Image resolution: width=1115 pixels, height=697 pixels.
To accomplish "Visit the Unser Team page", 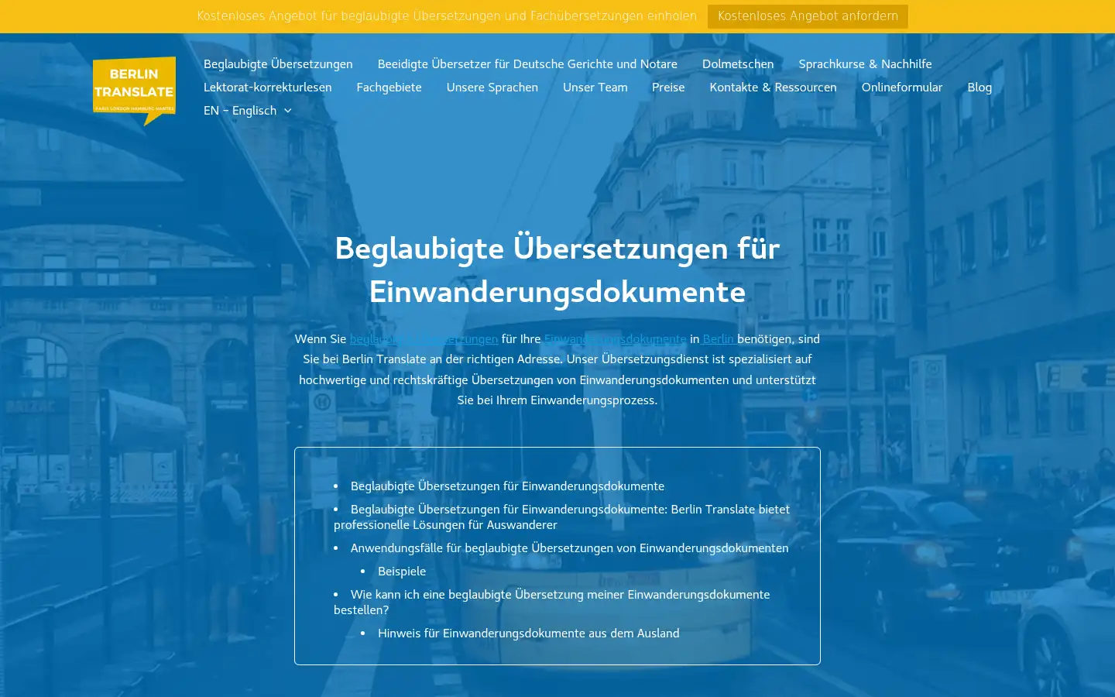I will (595, 88).
